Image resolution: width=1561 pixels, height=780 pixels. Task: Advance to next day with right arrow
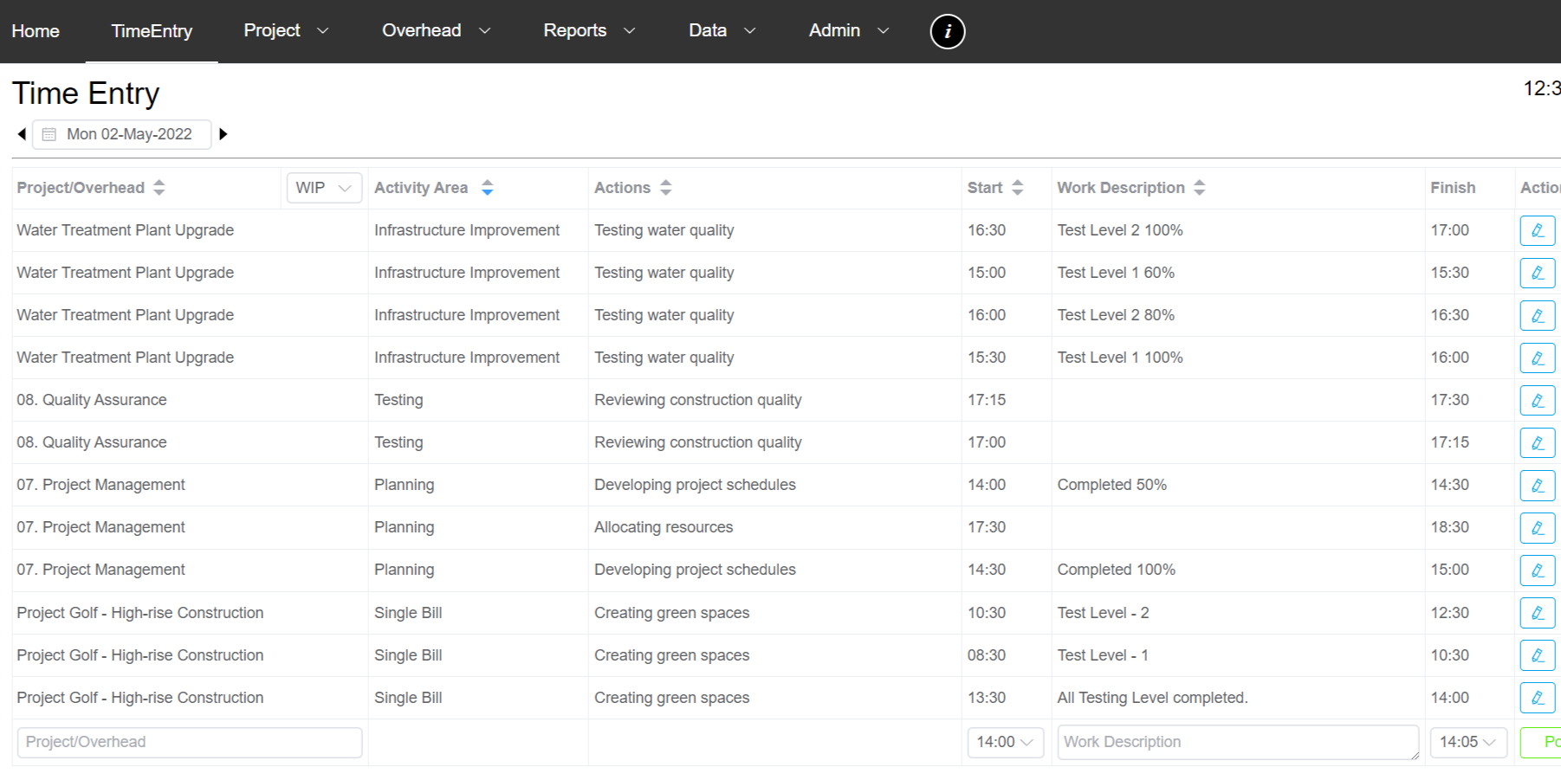(x=223, y=134)
